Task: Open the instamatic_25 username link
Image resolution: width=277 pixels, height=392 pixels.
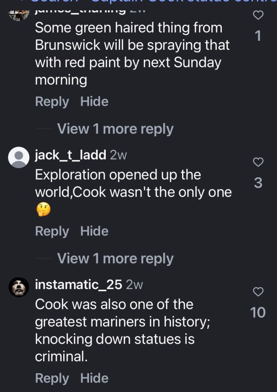Action: click(x=79, y=285)
